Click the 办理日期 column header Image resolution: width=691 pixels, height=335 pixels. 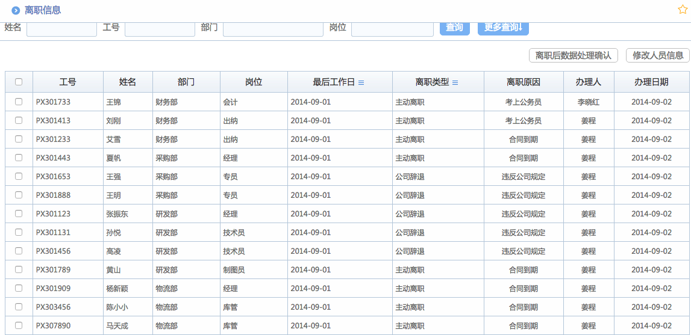[651, 82]
